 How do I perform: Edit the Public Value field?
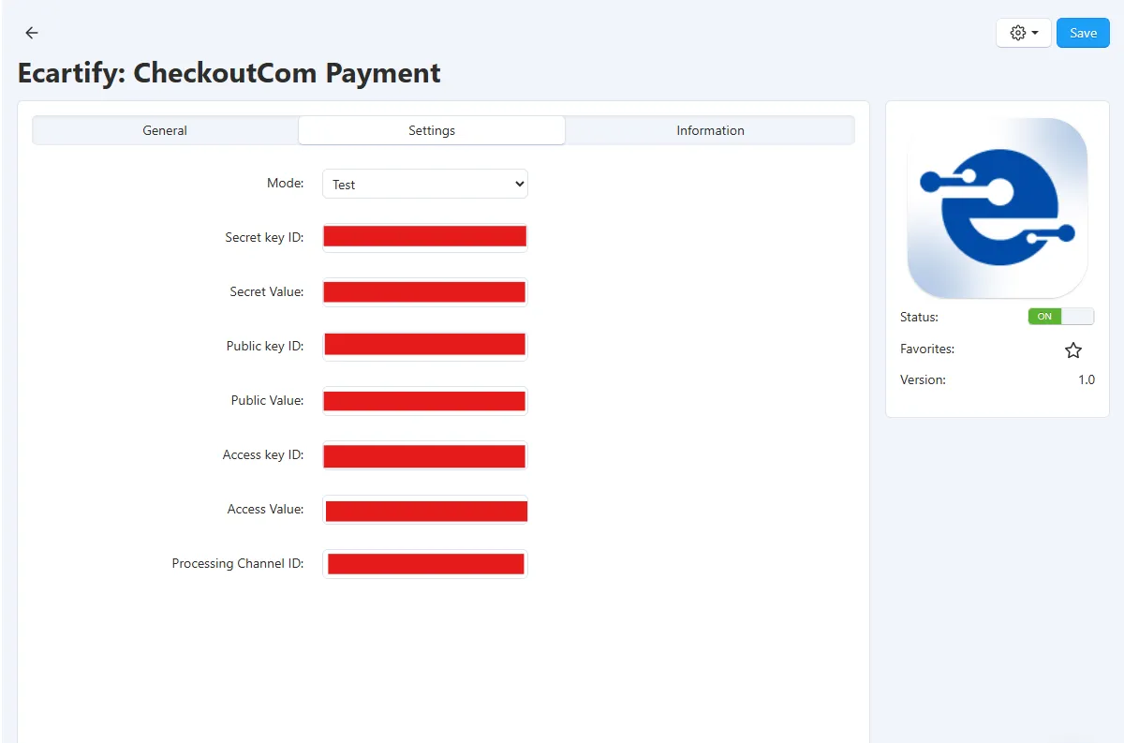425,400
